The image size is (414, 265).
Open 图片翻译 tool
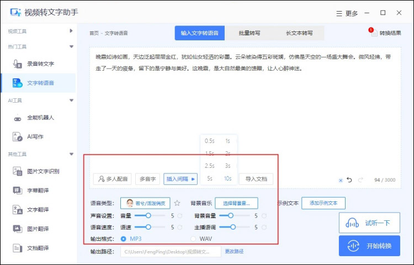pyautogui.click(x=38, y=229)
